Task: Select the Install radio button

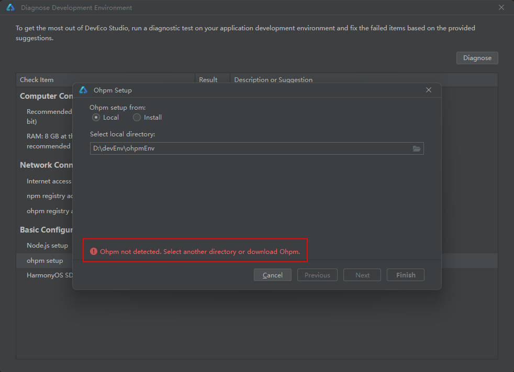Action: (137, 118)
